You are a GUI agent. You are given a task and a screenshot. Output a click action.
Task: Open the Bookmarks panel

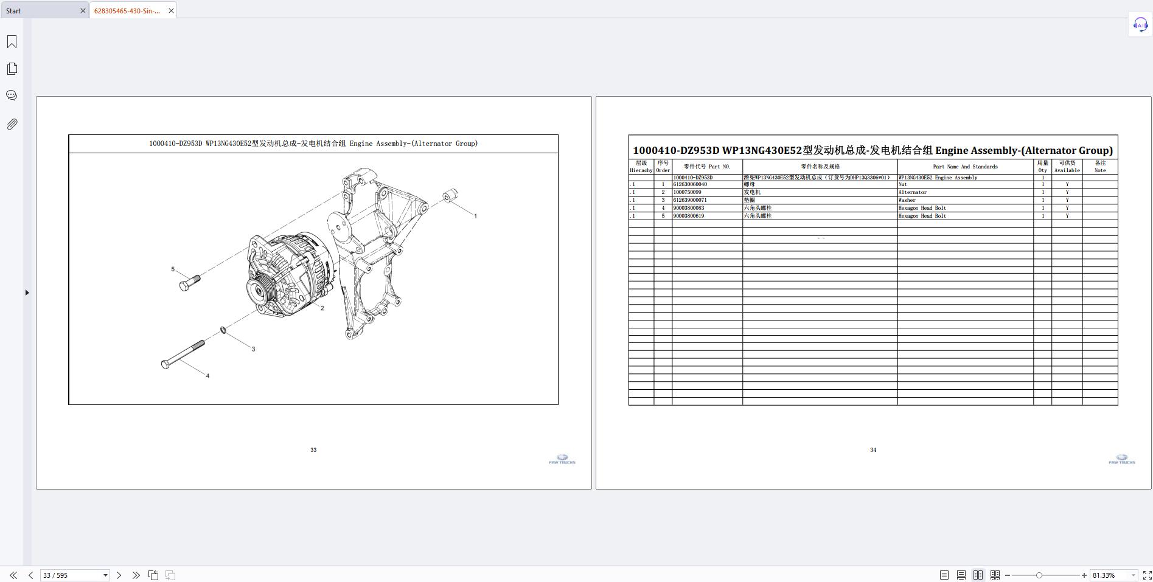point(12,42)
